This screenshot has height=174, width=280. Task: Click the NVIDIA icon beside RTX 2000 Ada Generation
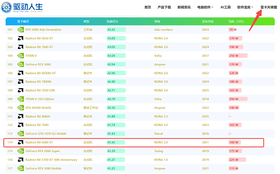pyautogui.click(x=21, y=30)
